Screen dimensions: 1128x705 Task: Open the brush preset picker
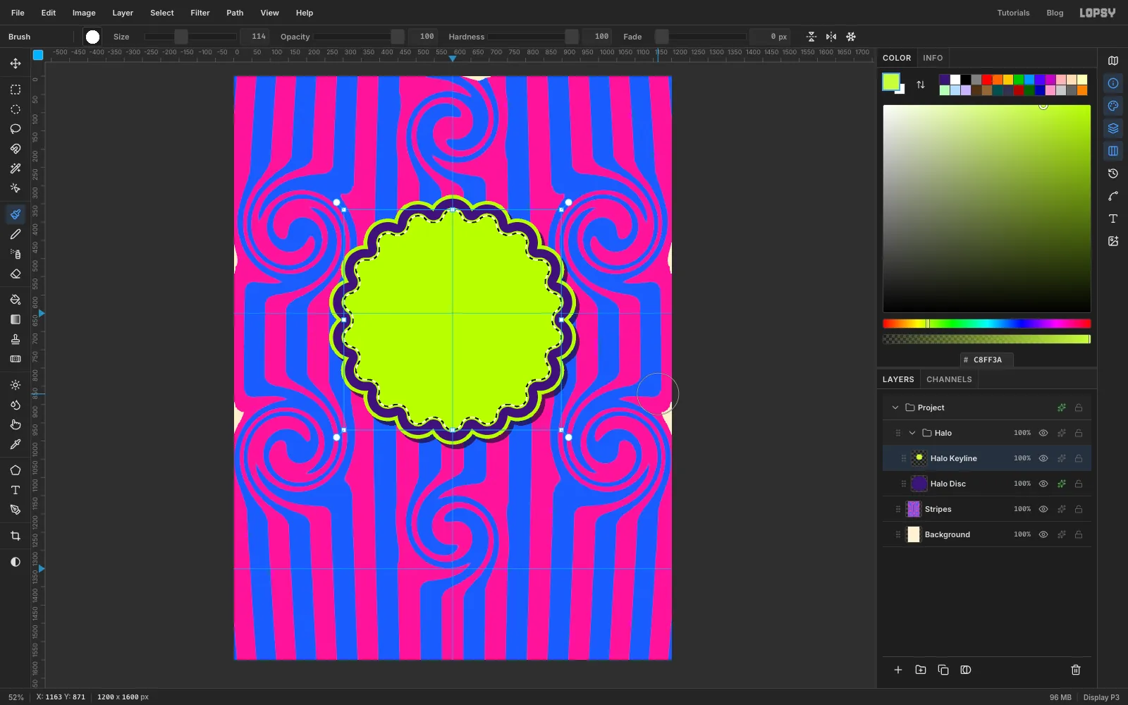pyautogui.click(x=92, y=37)
